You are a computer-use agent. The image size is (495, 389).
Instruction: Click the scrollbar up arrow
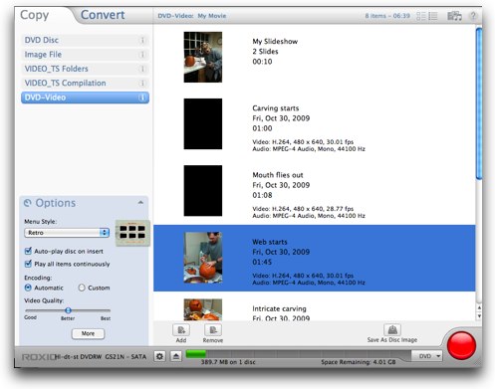point(479,308)
